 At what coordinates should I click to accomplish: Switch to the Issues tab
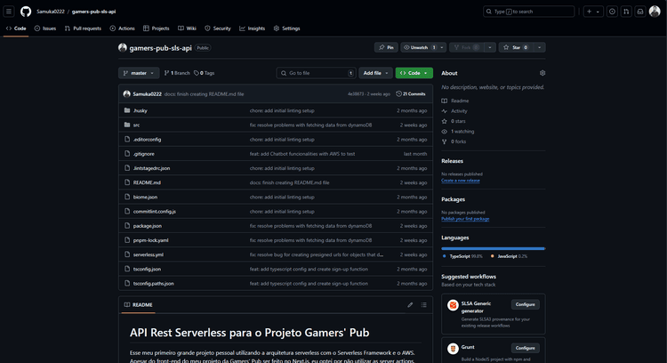[x=45, y=28]
